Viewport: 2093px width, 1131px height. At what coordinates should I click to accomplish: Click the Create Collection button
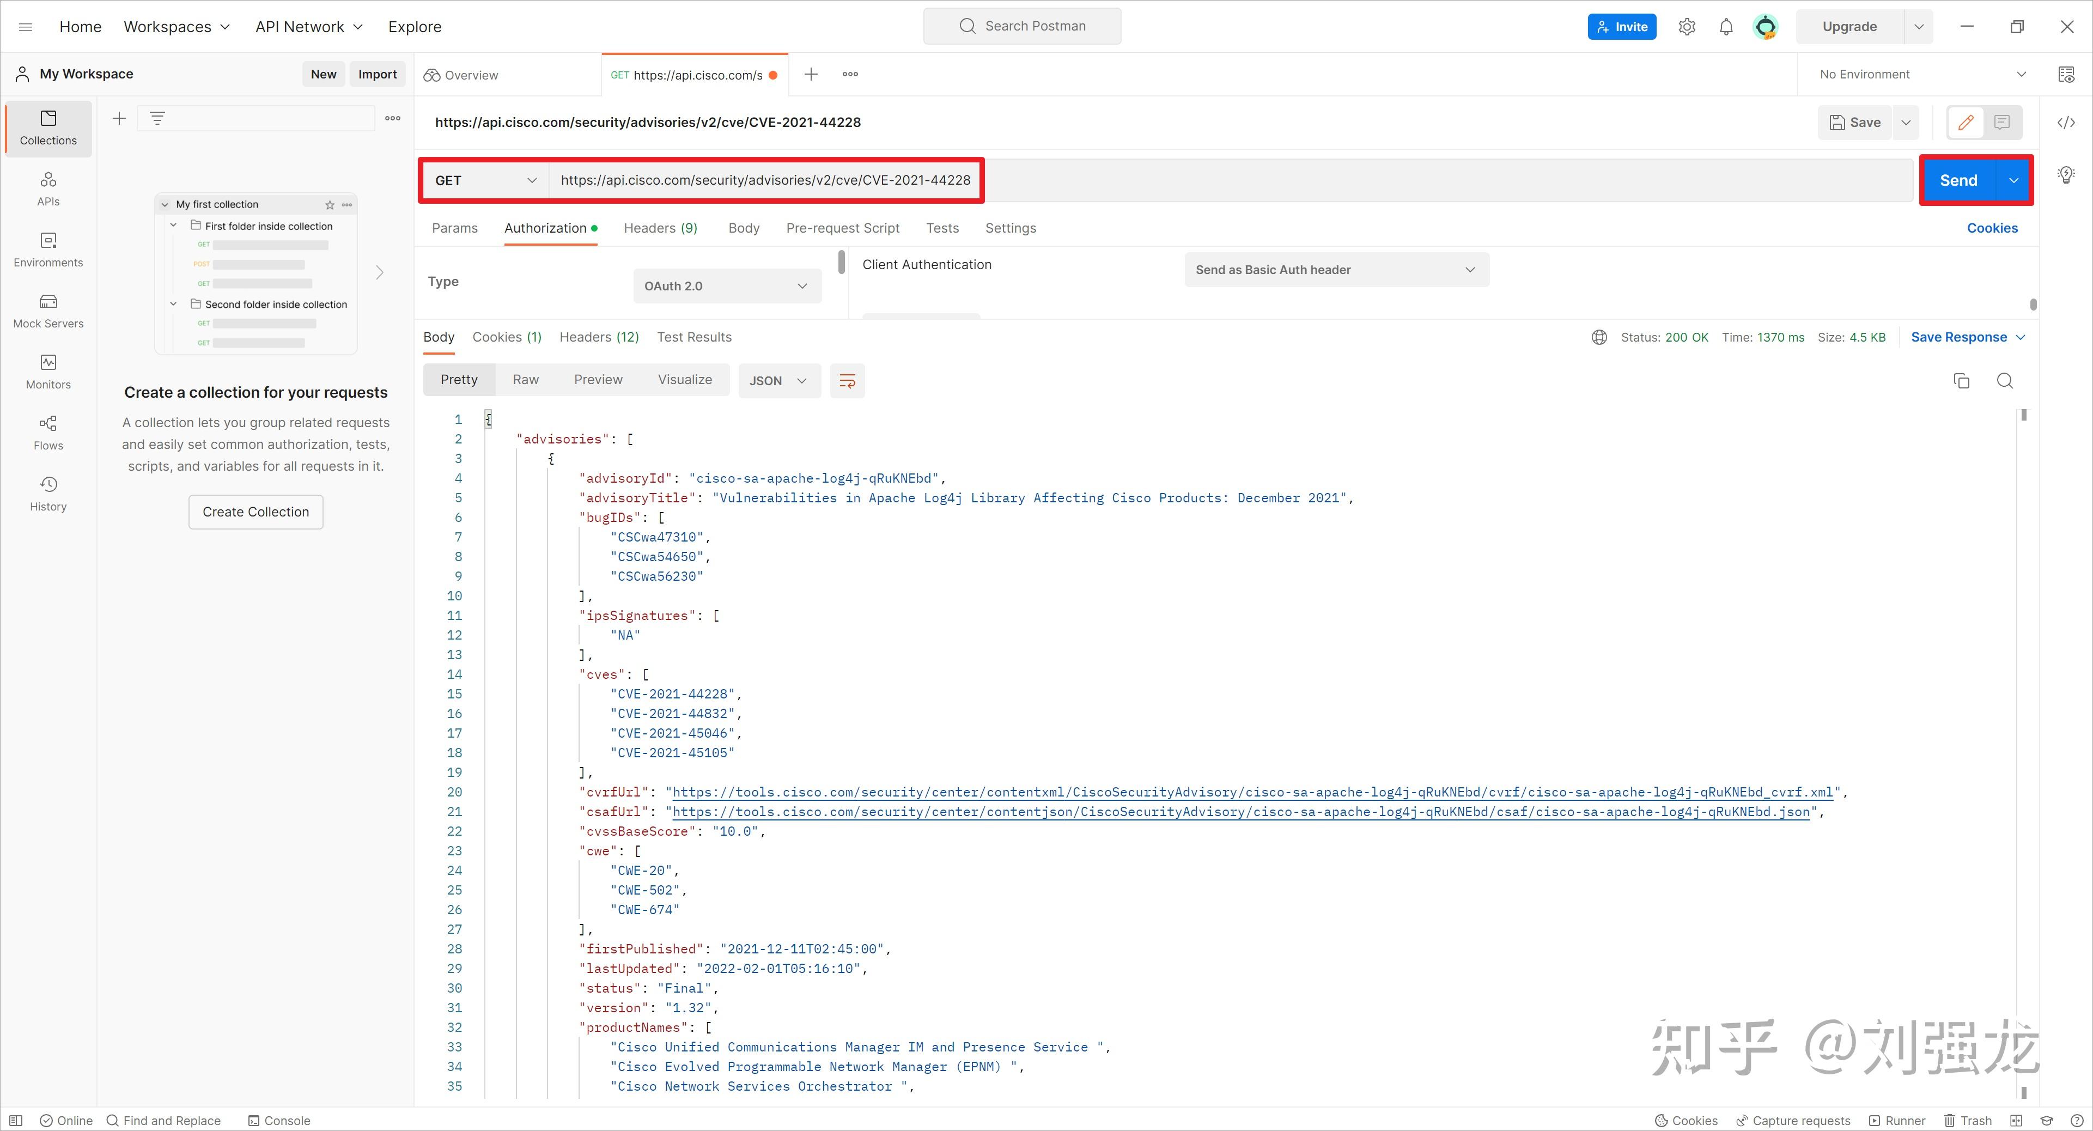pyautogui.click(x=255, y=512)
